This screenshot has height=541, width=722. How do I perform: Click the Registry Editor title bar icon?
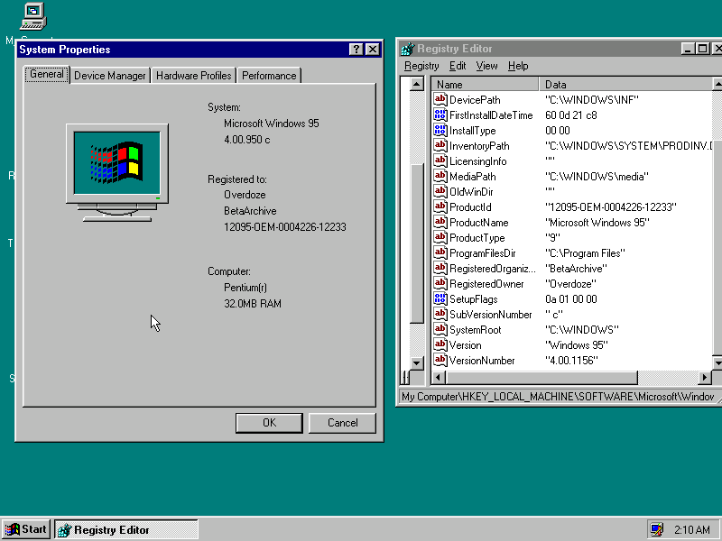click(407, 49)
